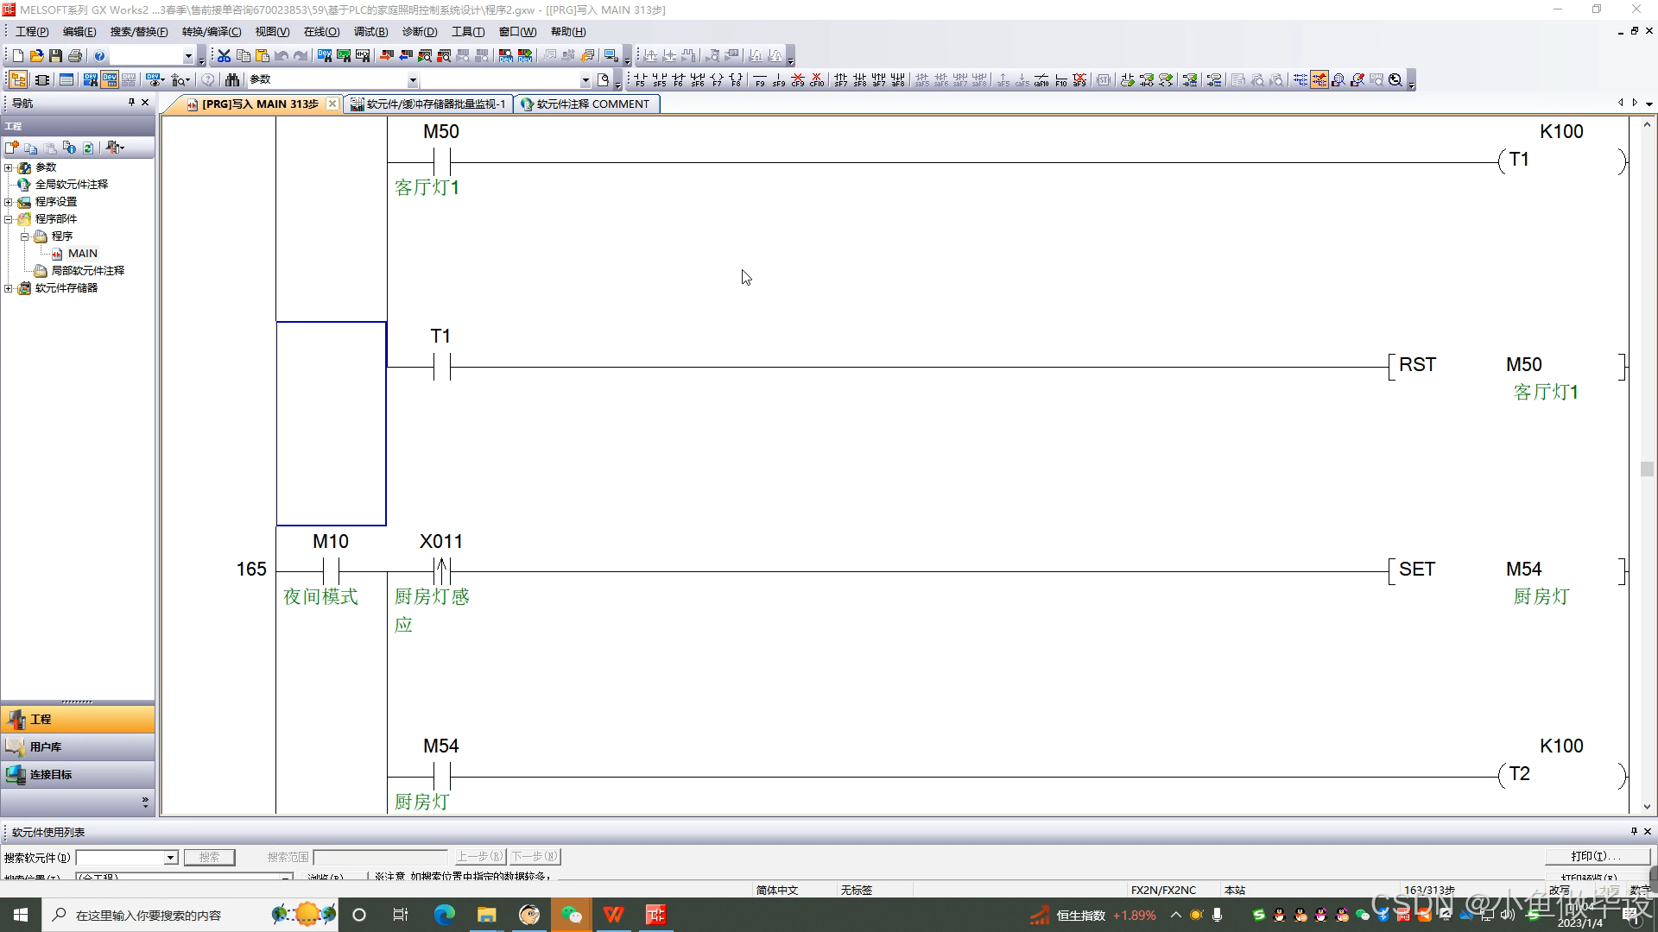Switch to 软元件注释 COMMENT tab
The width and height of the screenshot is (1658, 932).
click(587, 104)
